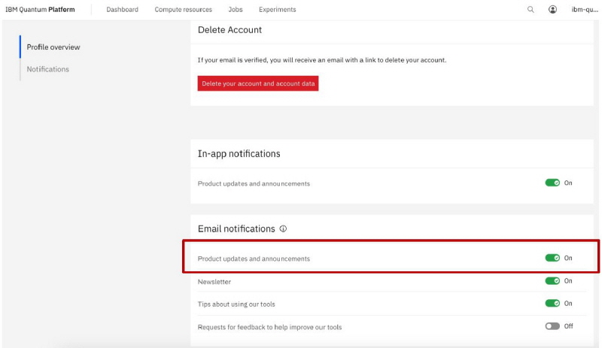The image size is (602, 348).
Task: Disable in-app product updates toggle
Action: tap(552, 183)
